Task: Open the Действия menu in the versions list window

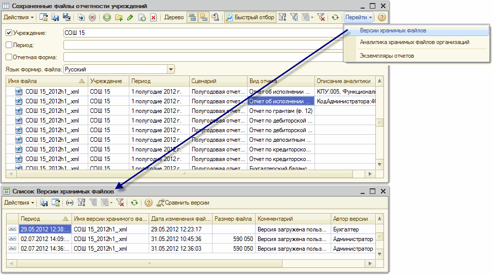Action: click(x=20, y=203)
